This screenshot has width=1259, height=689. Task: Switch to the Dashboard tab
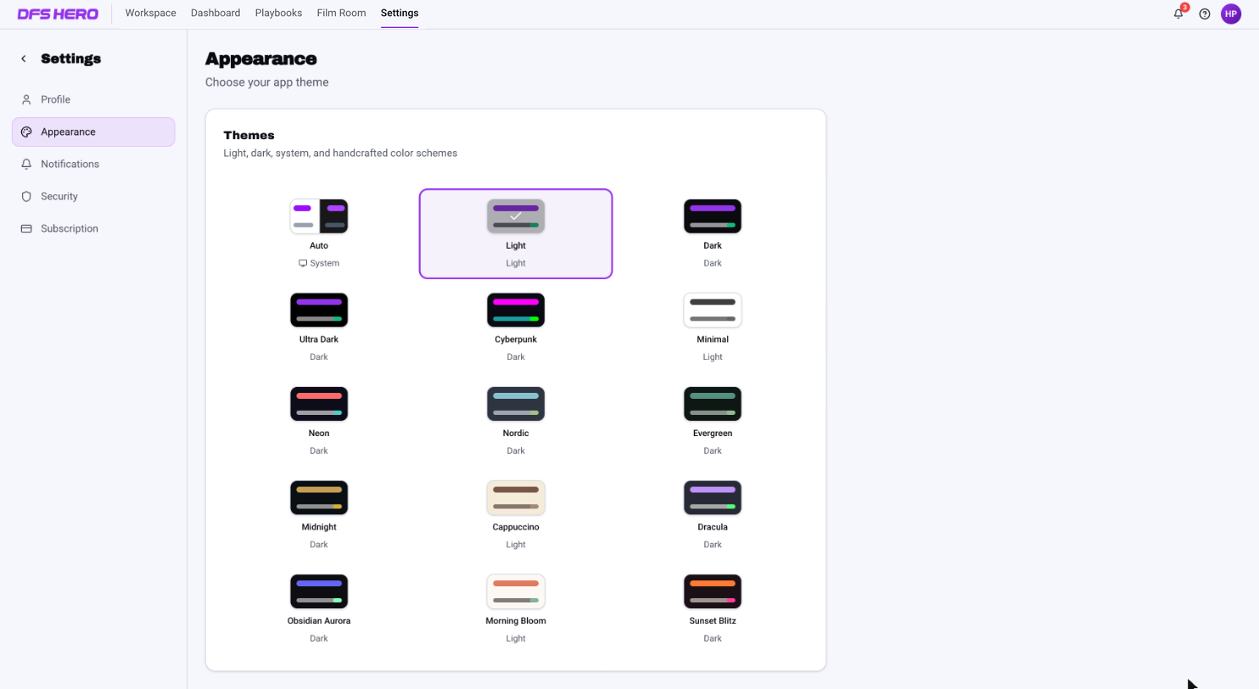point(215,14)
